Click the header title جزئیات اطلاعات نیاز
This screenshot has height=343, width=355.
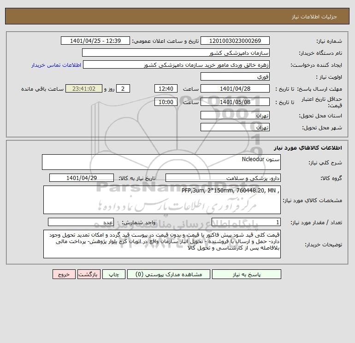[x=314, y=17]
